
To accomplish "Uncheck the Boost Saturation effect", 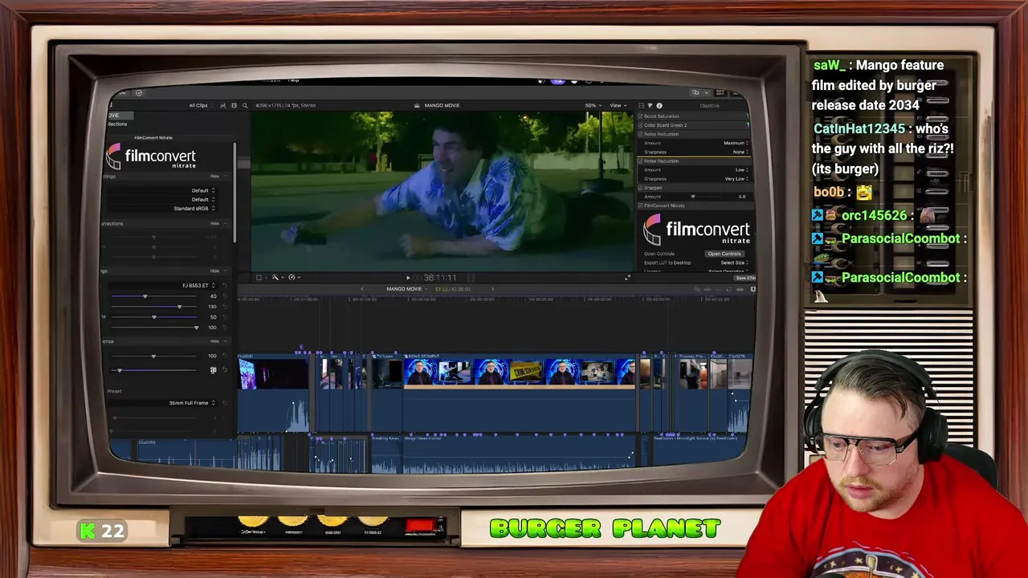I will (640, 116).
